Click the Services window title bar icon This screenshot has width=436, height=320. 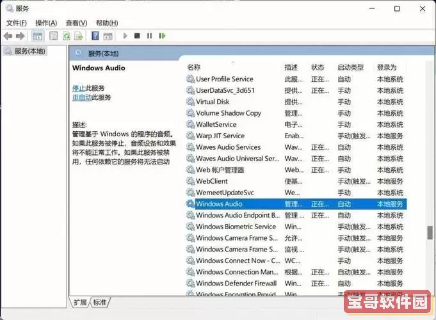(x=9, y=8)
